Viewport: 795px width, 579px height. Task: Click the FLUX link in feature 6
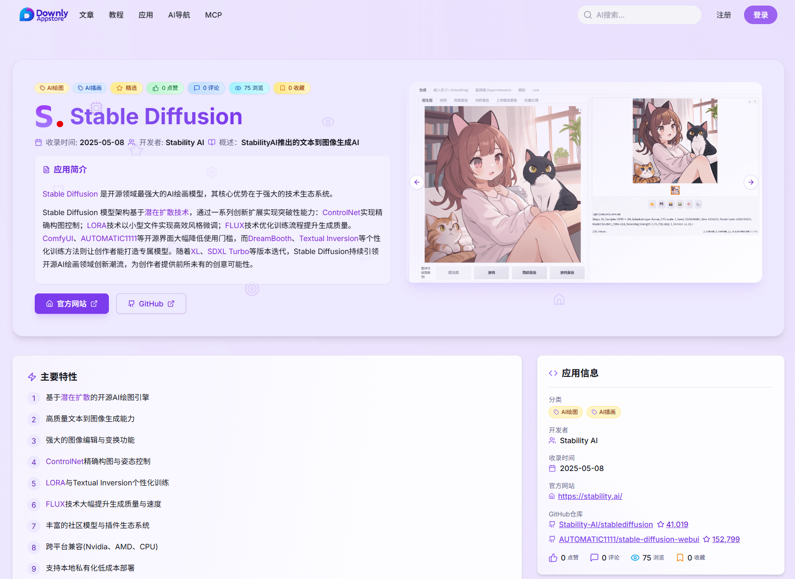pos(55,504)
